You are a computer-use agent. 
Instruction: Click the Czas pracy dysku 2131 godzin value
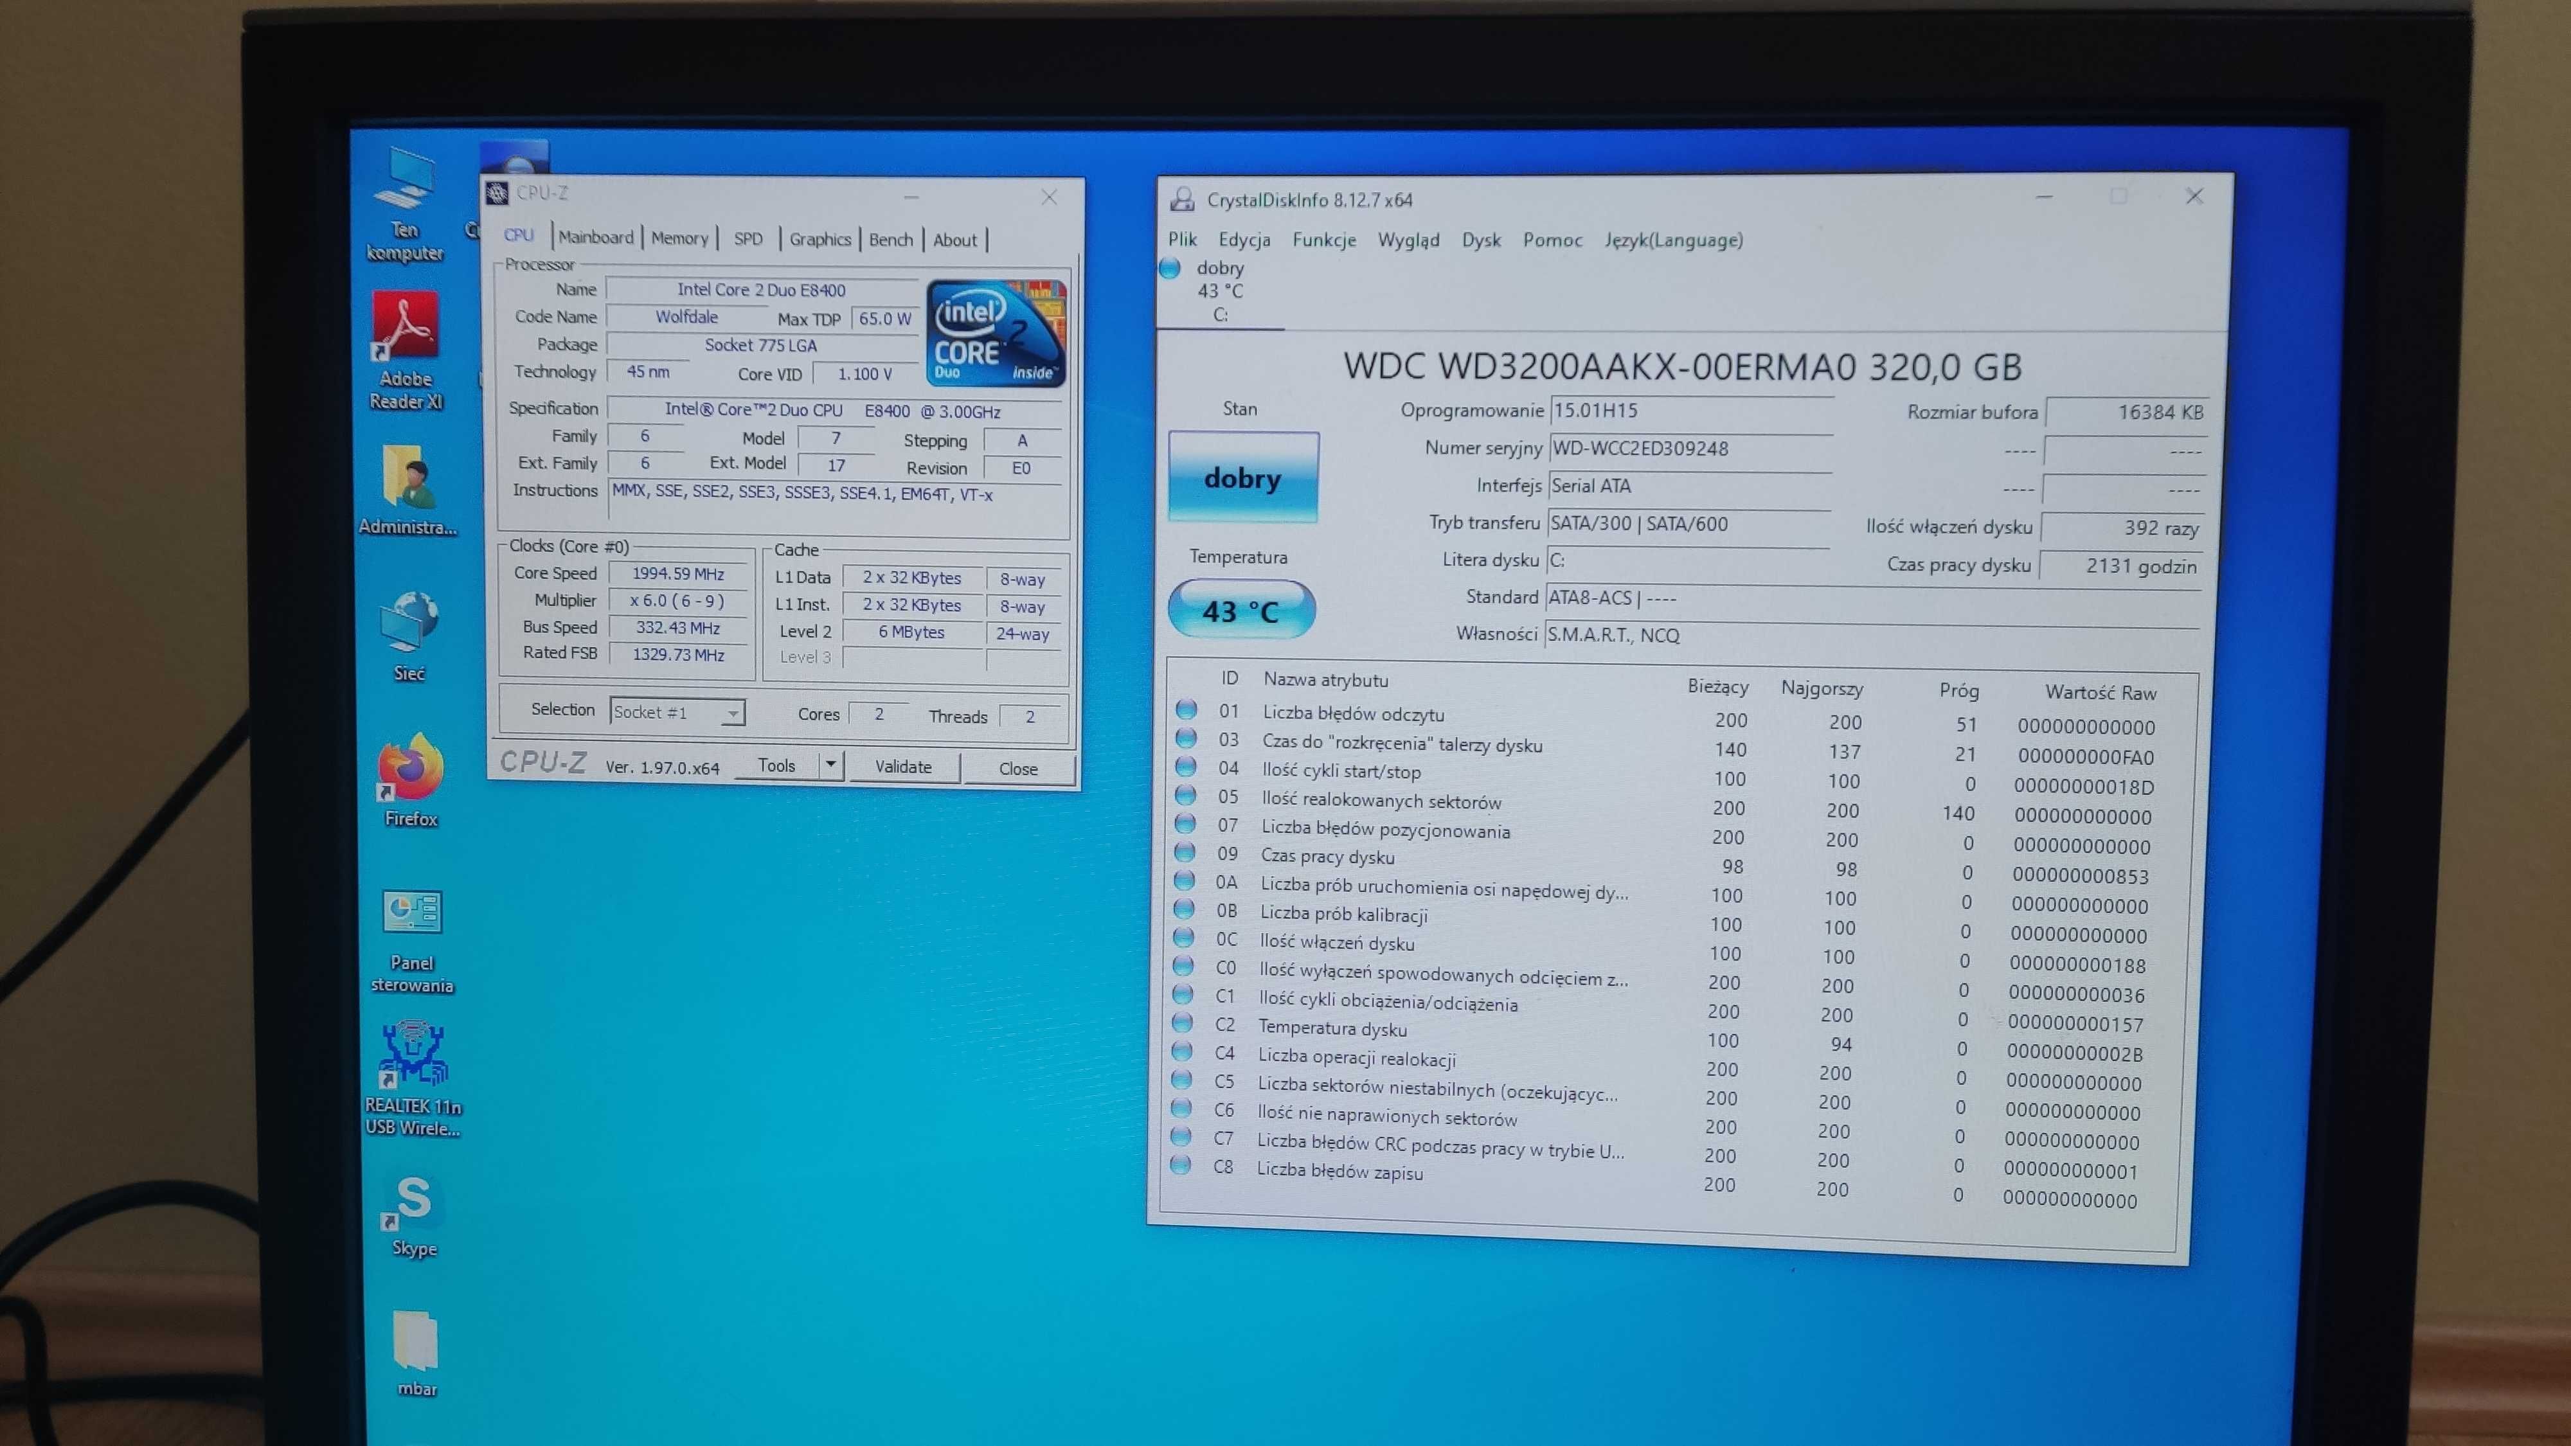(x=2120, y=566)
